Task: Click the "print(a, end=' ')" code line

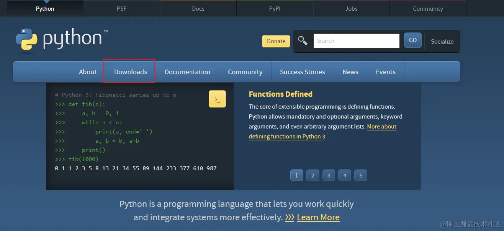Action: pos(104,132)
